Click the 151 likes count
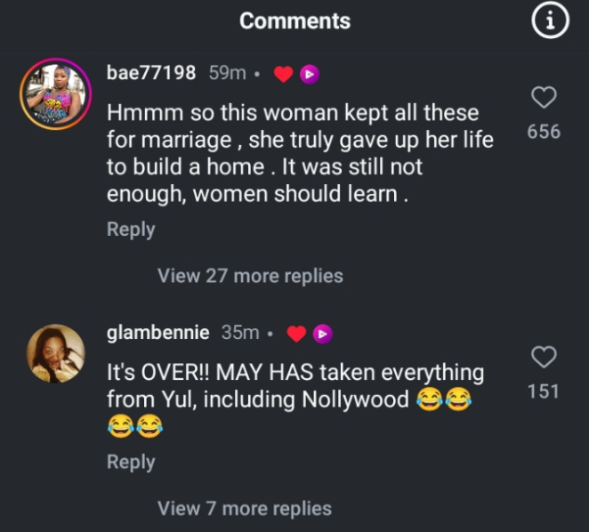Viewport: 589px width, 532px height. (x=544, y=391)
